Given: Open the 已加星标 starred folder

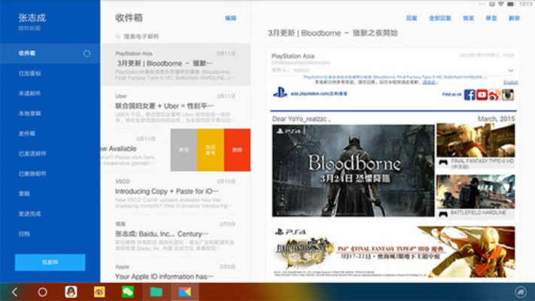Looking at the screenshot, I should click(x=29, y=74).
